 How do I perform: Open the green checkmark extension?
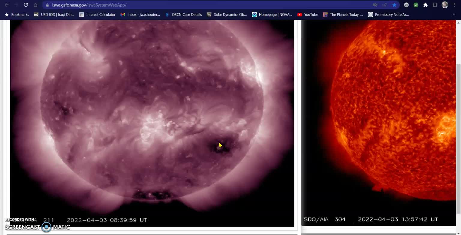pyautogui.click(x=416, y=5)
